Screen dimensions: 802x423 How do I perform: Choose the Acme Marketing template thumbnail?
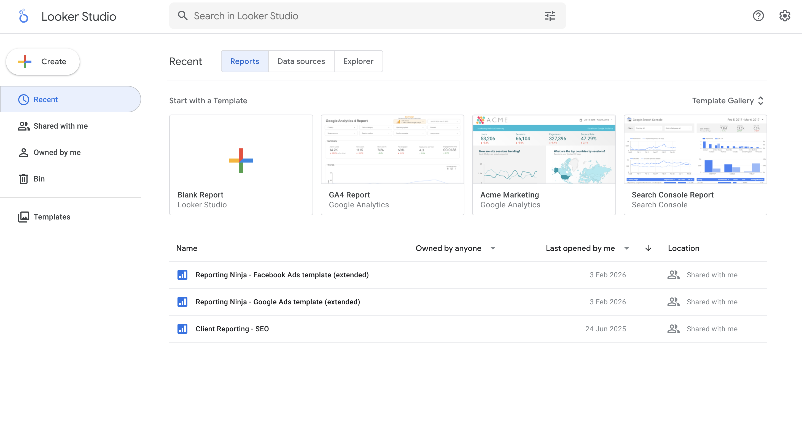[x=543, y=150]
